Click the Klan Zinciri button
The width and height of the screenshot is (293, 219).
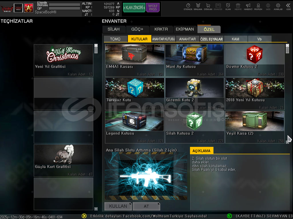click(134, 7)
